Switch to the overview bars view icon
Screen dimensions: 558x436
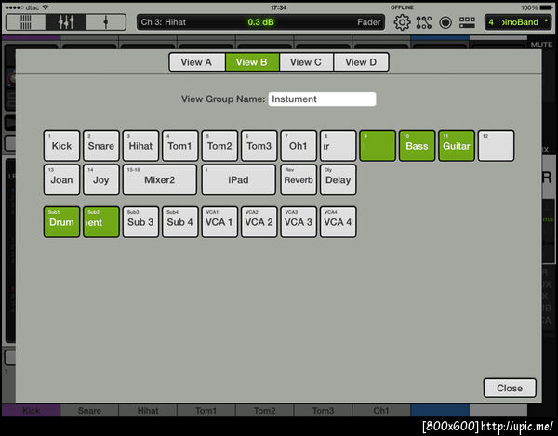coord(26,22)
